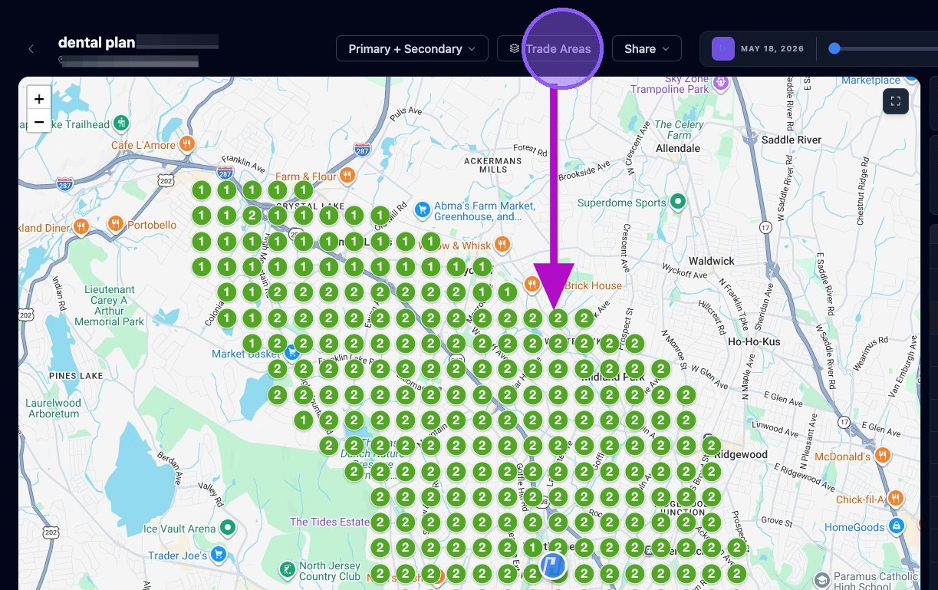Image resolution: width=938 pixels, height=590 pixels.
Task: Click The Celery Farm label
Action: tap(679, 130)
